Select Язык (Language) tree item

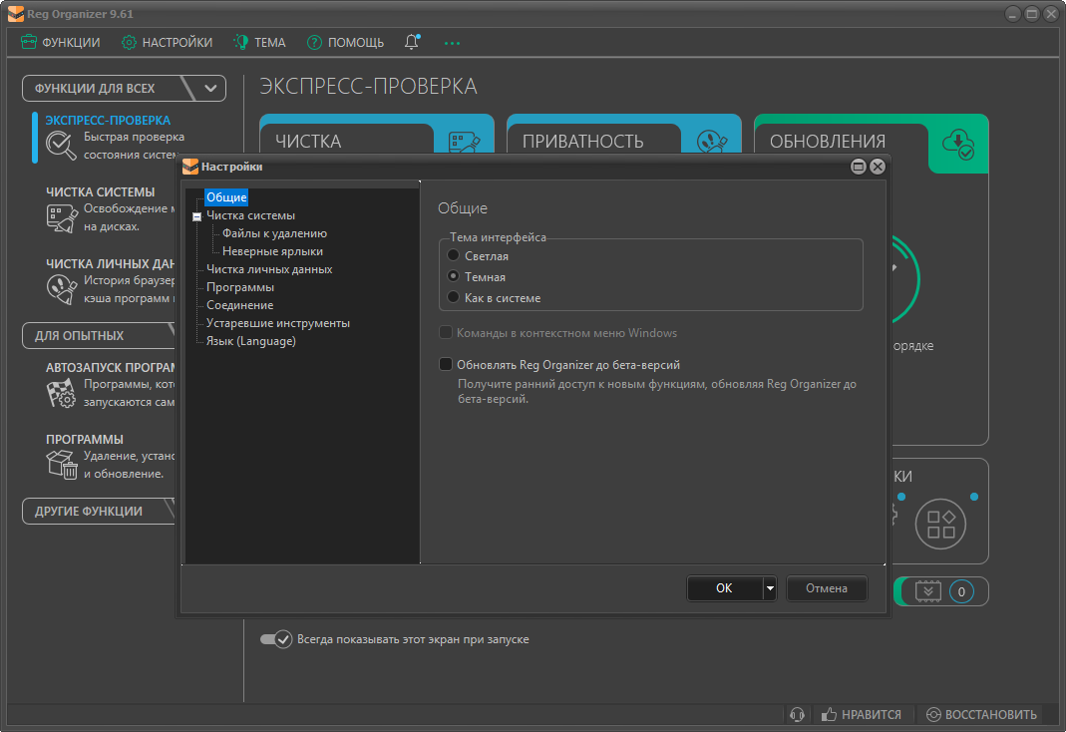[251, 341]
